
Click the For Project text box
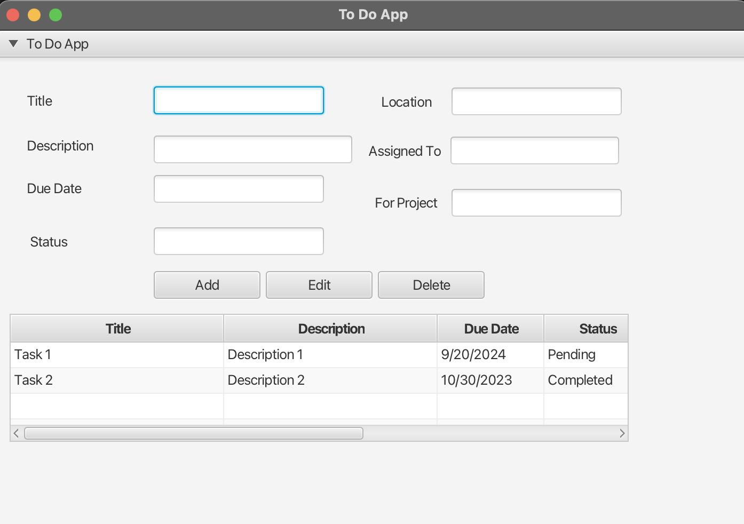[x=536, y=203]
